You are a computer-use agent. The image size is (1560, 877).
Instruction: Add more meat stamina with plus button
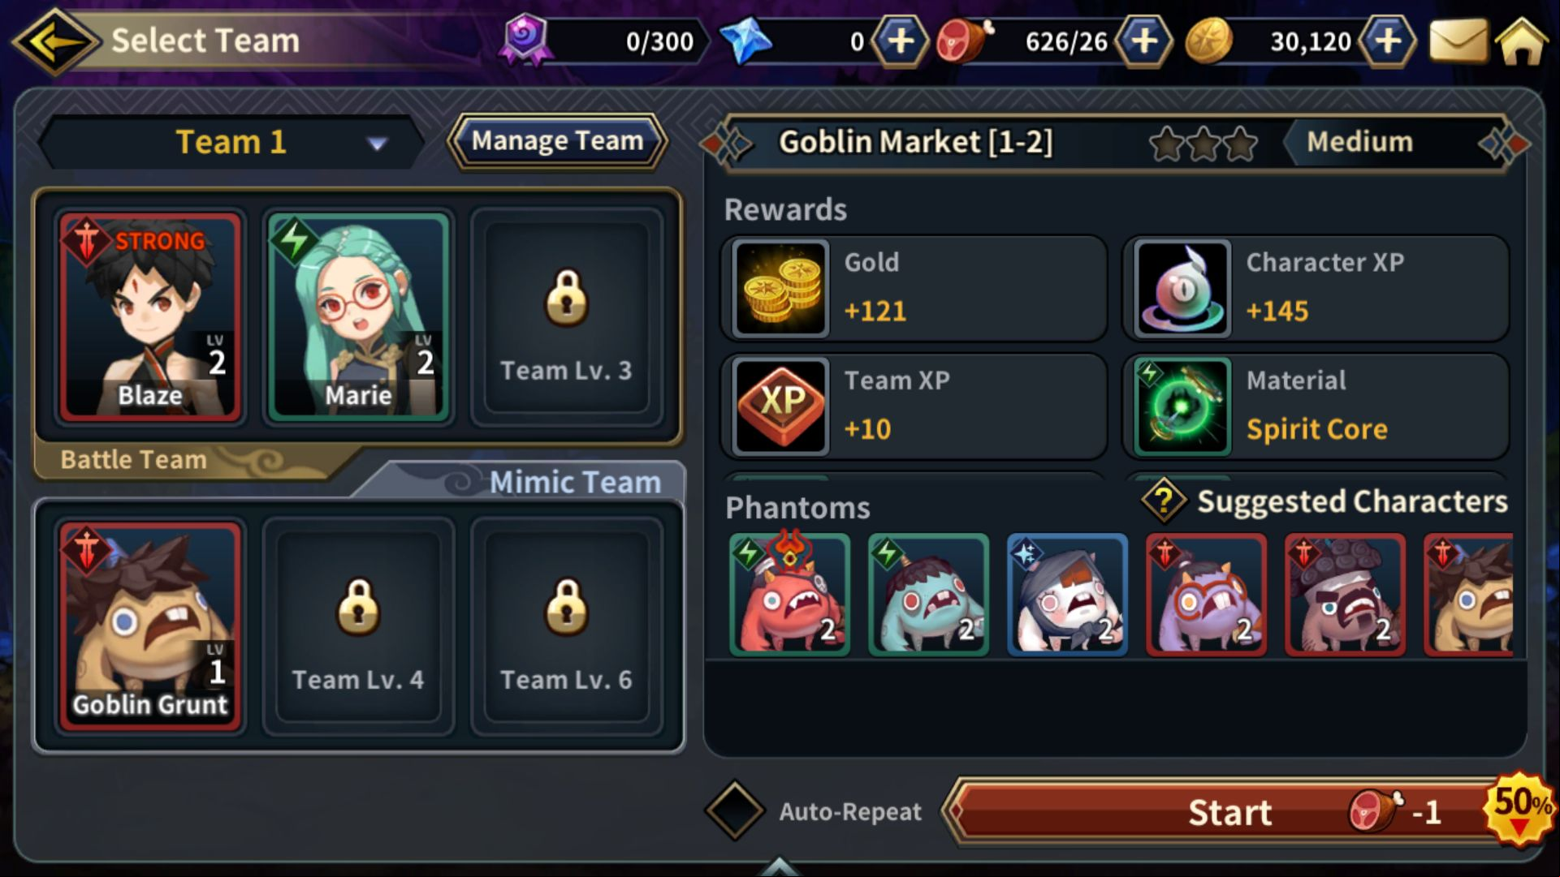1143,41
